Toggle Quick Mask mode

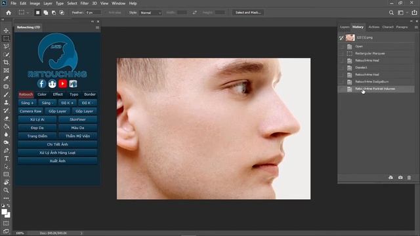6,223
